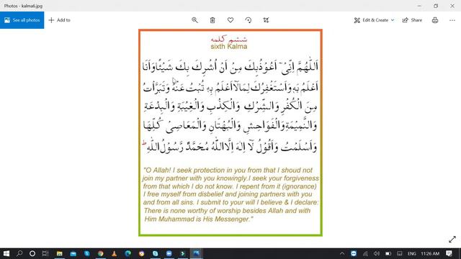Viewport: 461px width, 259px height.
Task: Open Task View
Action: 45,253
